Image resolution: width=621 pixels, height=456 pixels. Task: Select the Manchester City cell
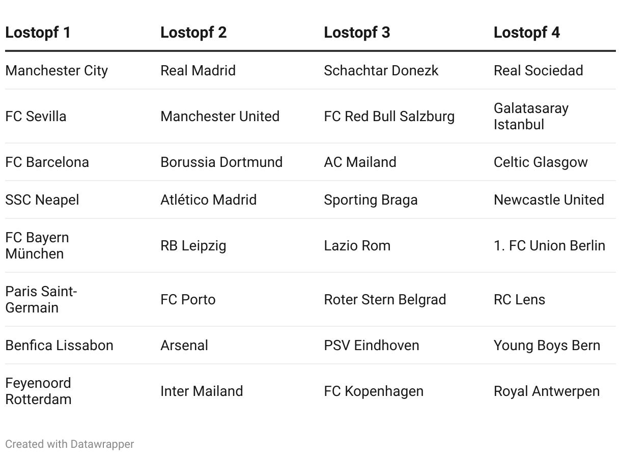click(x=57, y=71)
